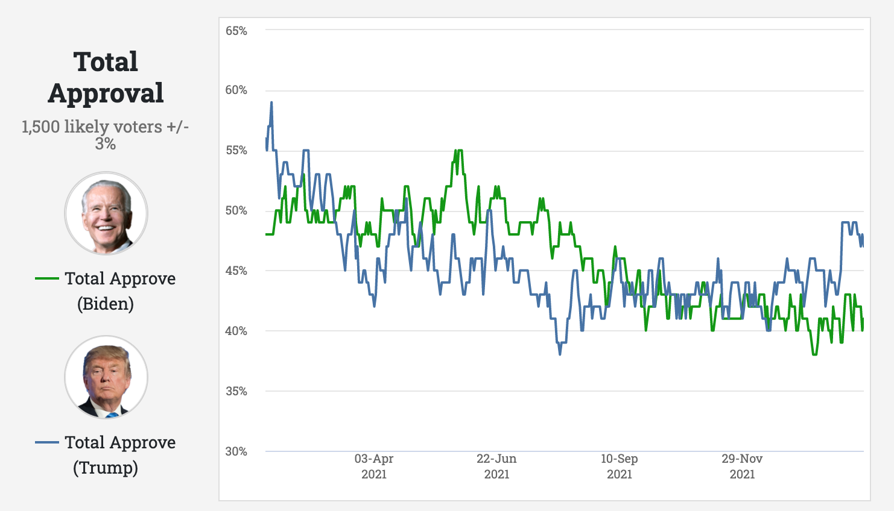This screenshot has height=511, width=894.
Task: Click the blue Trump legend line
Action: pos(46,442)
